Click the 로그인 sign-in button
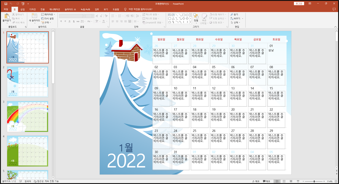Image resolution: width=339 pixels, height=184 pixels. click(x=299, y=4)
